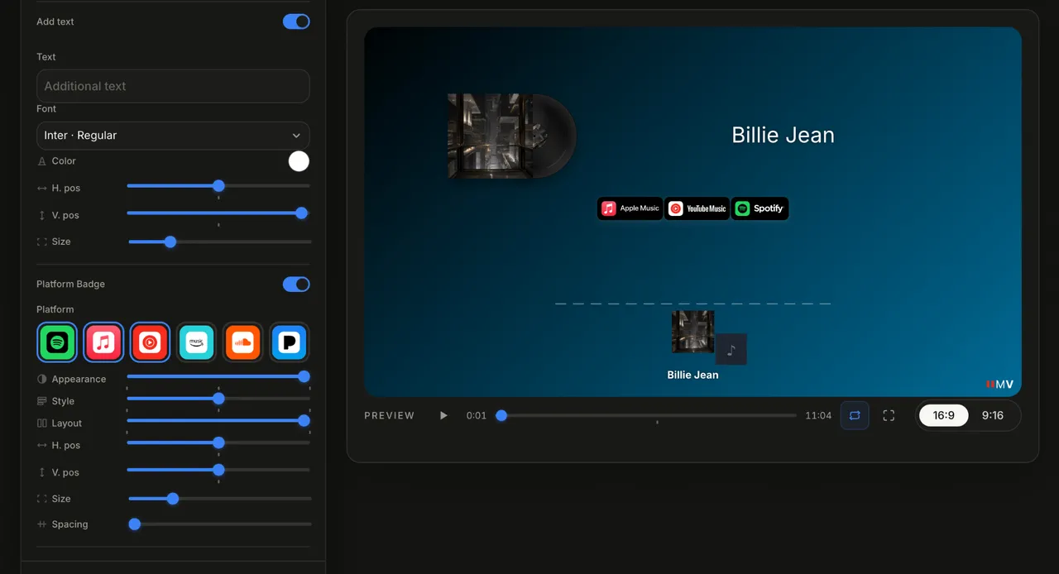The width and height of the screenshot is (1059, 574).
Task: Click the preview playback timeline bar
Action: pyautogui.click(x=646, y=415)
